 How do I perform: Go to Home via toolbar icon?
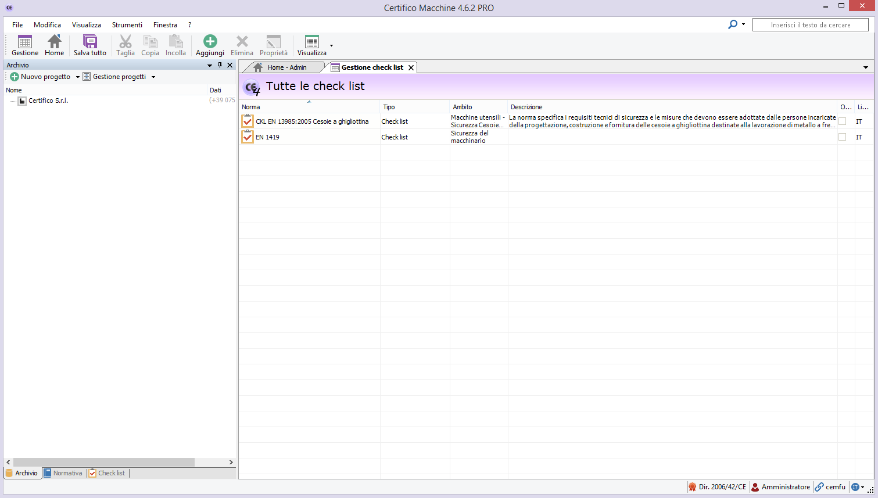coord(55,42)
